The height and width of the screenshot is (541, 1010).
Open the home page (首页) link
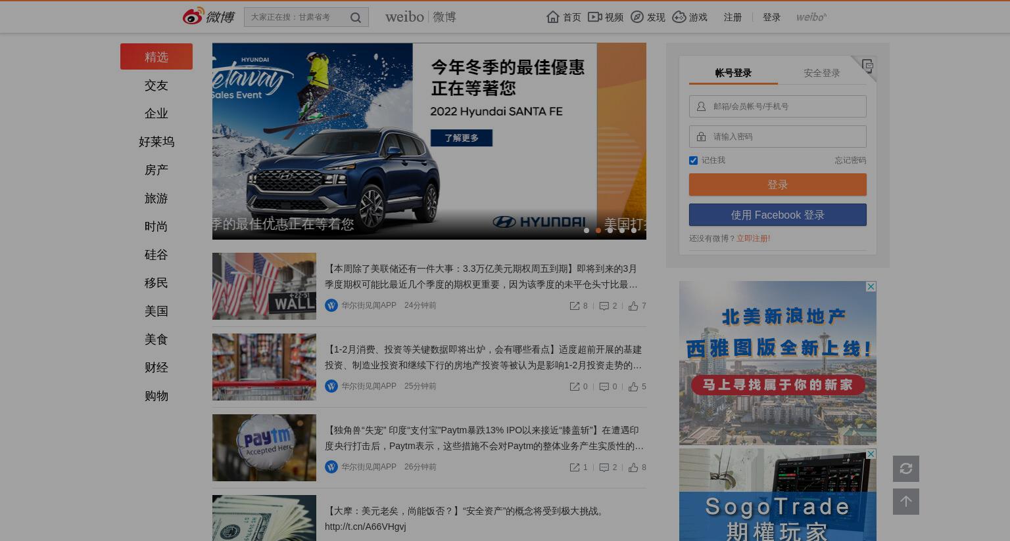(x=564, y=17)
